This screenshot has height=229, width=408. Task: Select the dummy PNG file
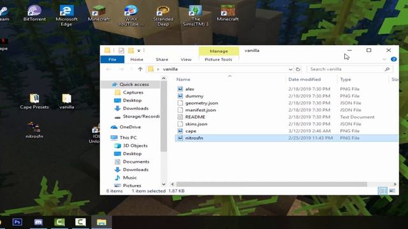pyautogui.click(x=194, y=96)
